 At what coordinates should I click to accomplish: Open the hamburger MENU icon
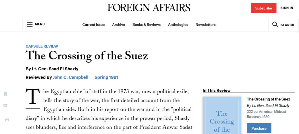(29, 25)
